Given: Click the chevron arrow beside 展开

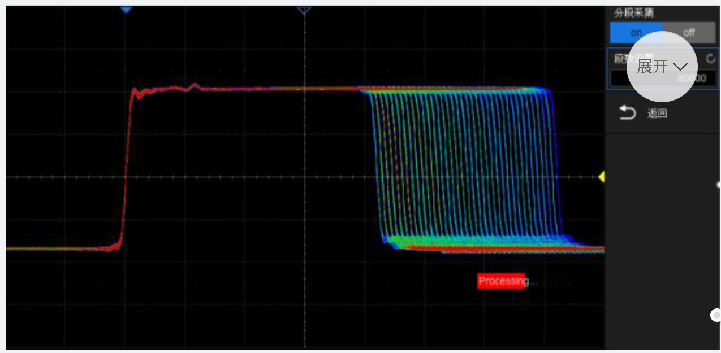Looking at the screenshot, I should pos(680,67).
